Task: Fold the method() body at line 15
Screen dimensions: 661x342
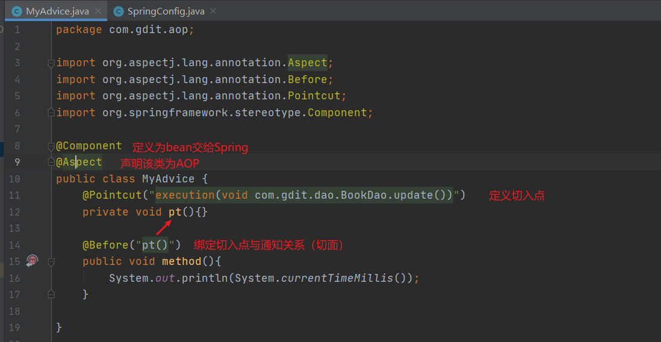Action: click(51, 262)
